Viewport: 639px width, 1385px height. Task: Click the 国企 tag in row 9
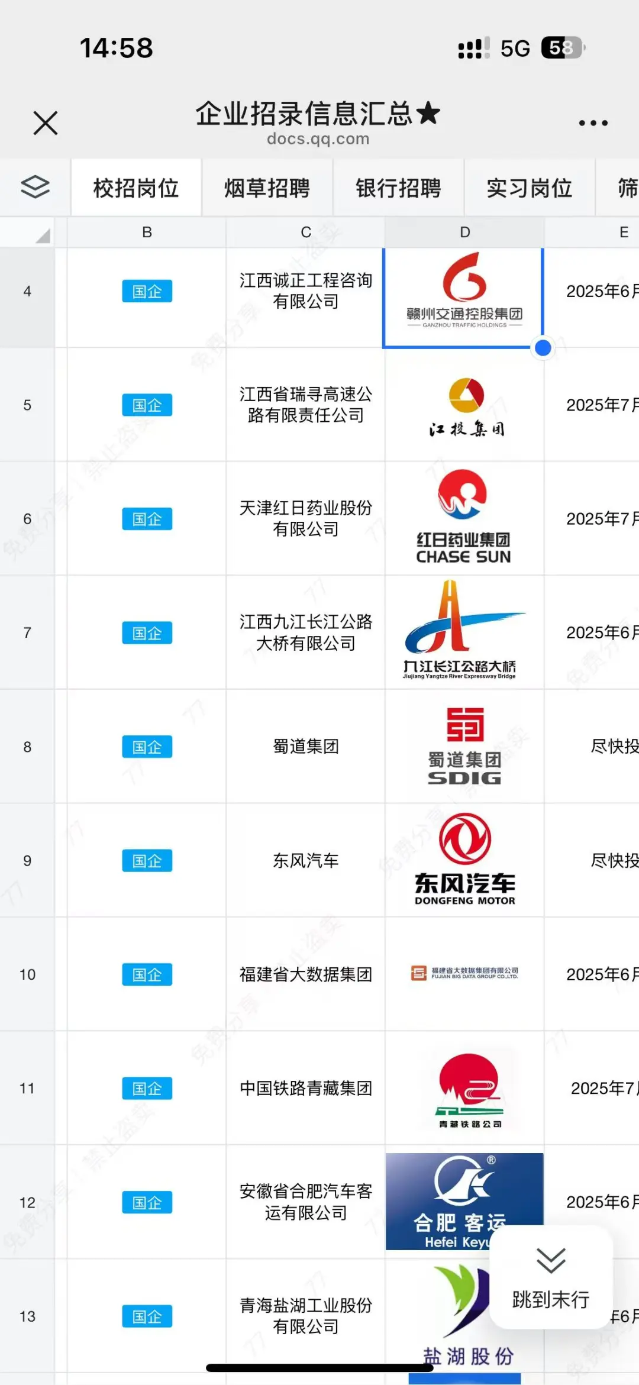147,861
